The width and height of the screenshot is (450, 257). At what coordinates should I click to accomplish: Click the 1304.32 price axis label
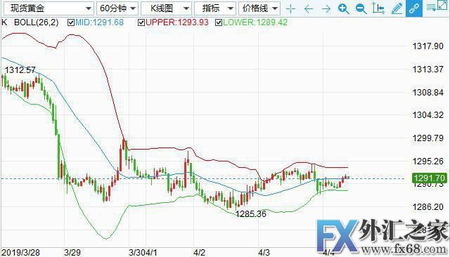point(427,115)
